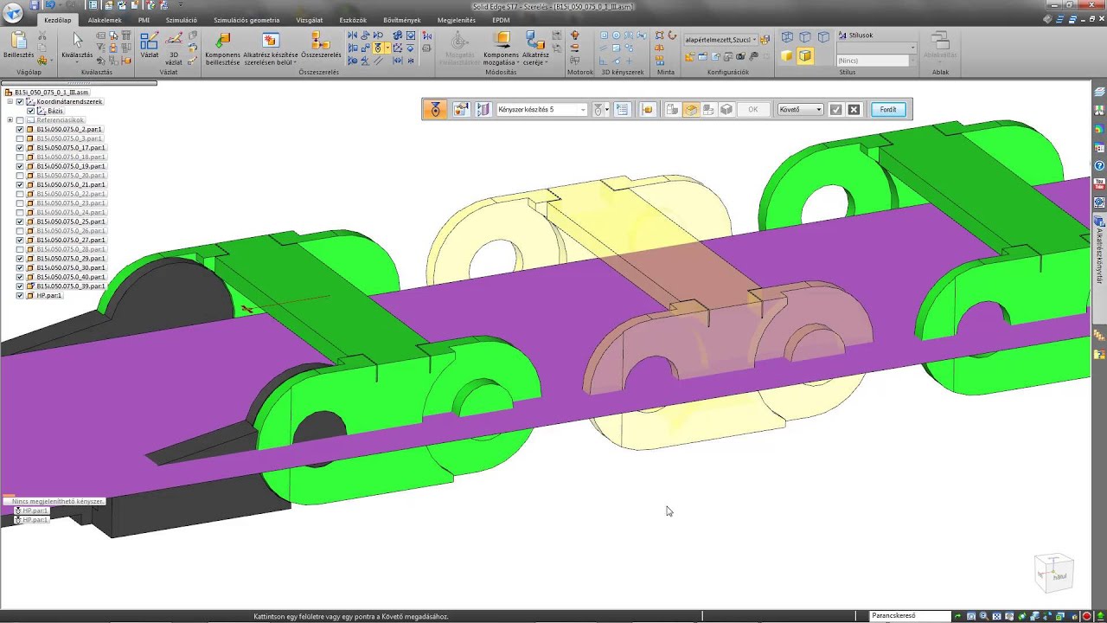Screen dimensions: 1107x623
Task: Switch to the PMI tab
Action: pyautogui.click(x=144, y=20)
